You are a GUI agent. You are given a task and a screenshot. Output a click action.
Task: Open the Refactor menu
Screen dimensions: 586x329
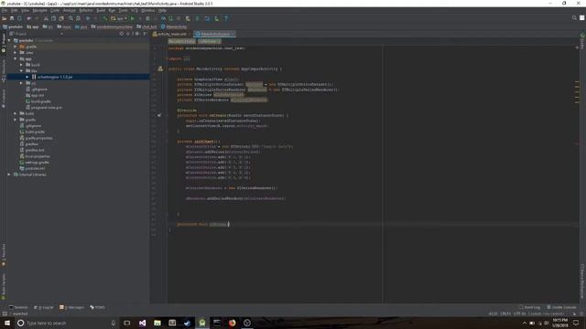point(86,10)
